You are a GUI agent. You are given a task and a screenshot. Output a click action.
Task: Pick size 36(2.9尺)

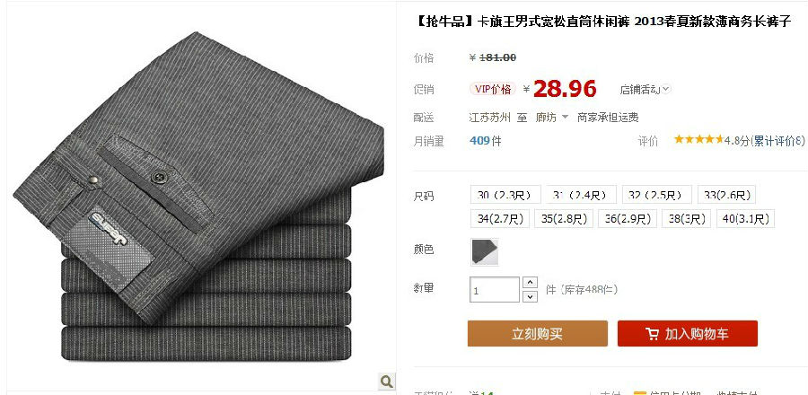(x=628, y=218)
